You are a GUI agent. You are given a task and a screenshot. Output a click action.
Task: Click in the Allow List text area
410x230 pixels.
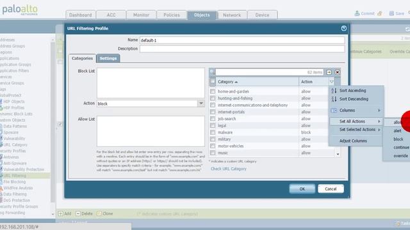151,131
